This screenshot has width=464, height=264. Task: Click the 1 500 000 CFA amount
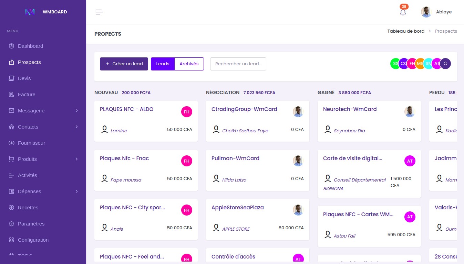click(401, 182)
